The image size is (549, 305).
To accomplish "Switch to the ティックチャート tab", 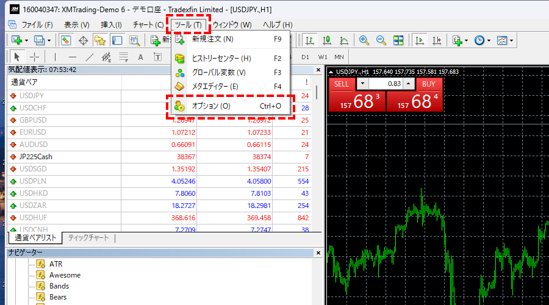I will click(88, 238).
